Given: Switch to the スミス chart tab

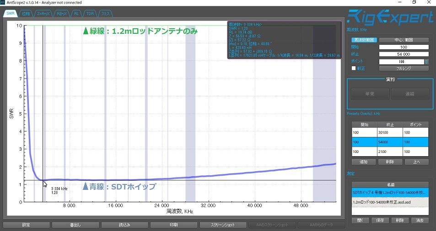Looking at the screenshot, I should pos(105,14).
